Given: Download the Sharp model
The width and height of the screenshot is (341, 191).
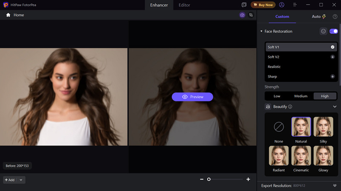Looking at the screenshot, I should [333, 76].
